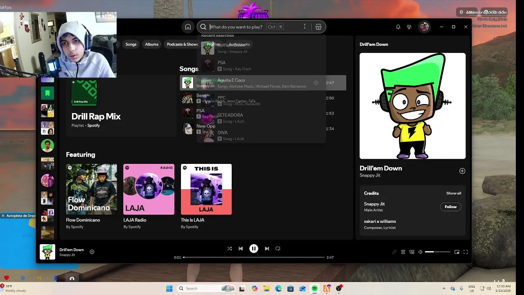Open Drill'em Down title in player bar
Viewport: 524px width, 295px height.
pos(71,250)
